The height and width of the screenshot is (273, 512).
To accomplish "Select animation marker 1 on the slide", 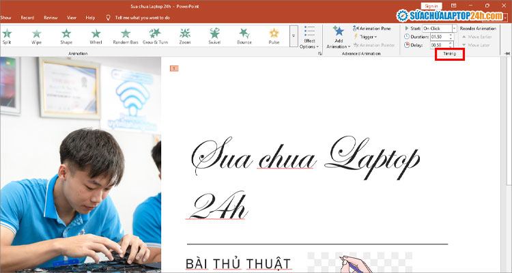I will (174, 68).
